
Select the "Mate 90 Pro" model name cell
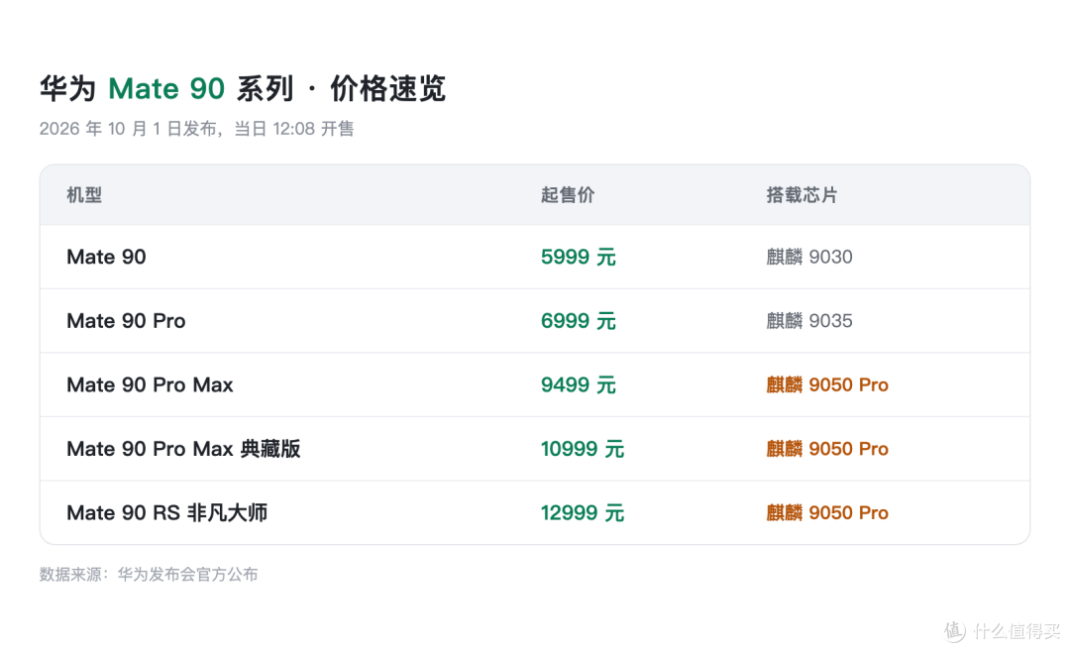[x=126, y=321]
